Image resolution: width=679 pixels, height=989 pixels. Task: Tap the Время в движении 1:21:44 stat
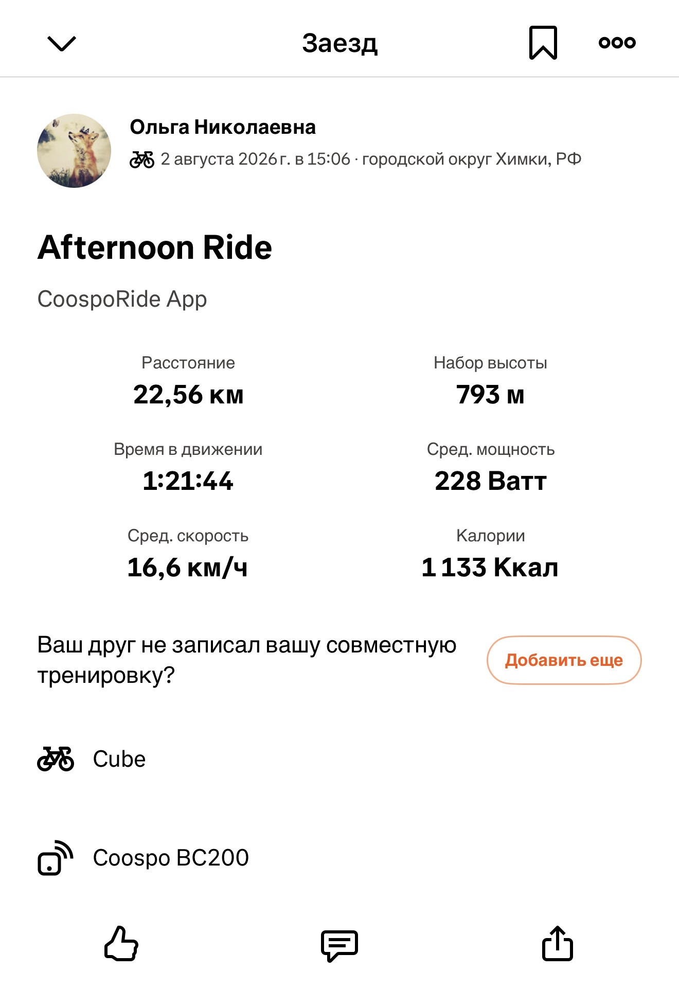coord(188,467)
